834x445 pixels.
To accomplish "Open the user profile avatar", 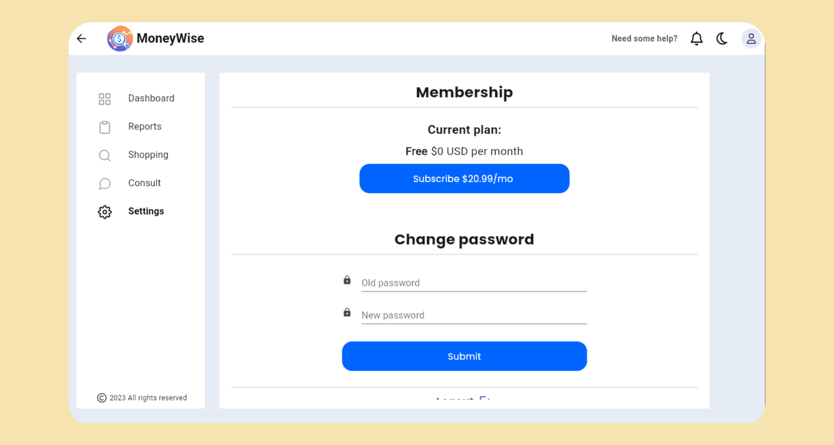I will (751, 39).
